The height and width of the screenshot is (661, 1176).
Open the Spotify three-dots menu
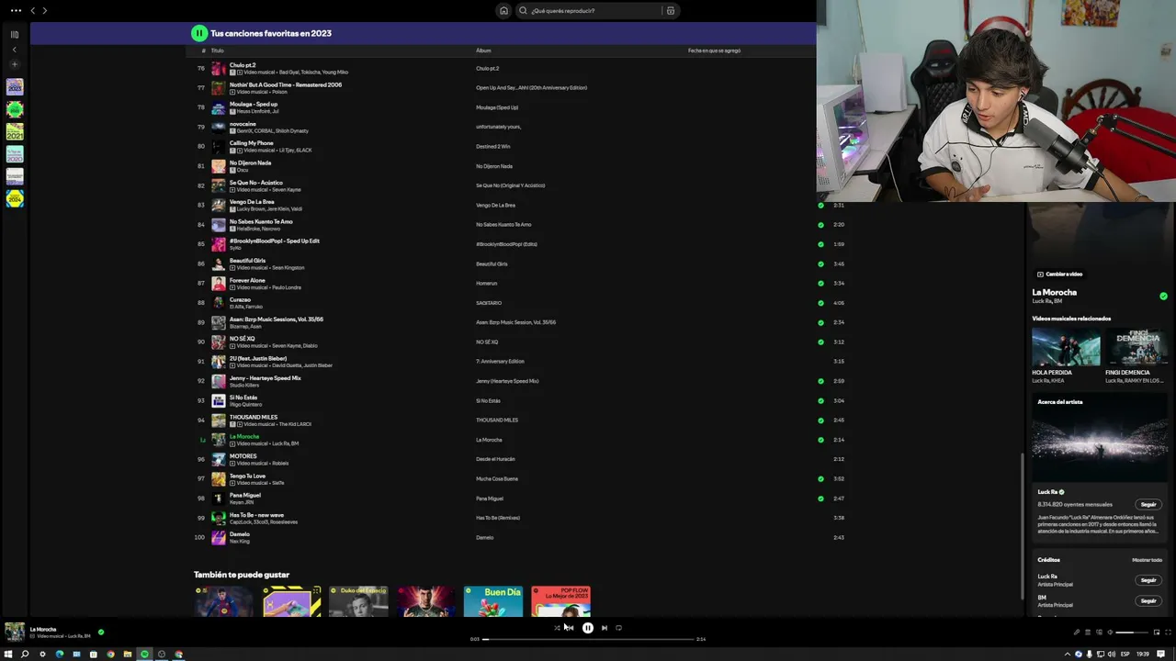point(16,10)
